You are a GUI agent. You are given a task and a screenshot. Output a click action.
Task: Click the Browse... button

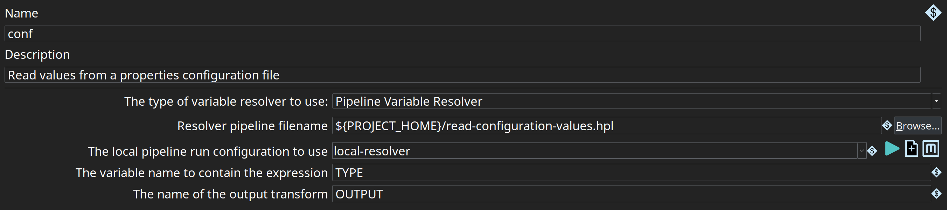(917, 126)
